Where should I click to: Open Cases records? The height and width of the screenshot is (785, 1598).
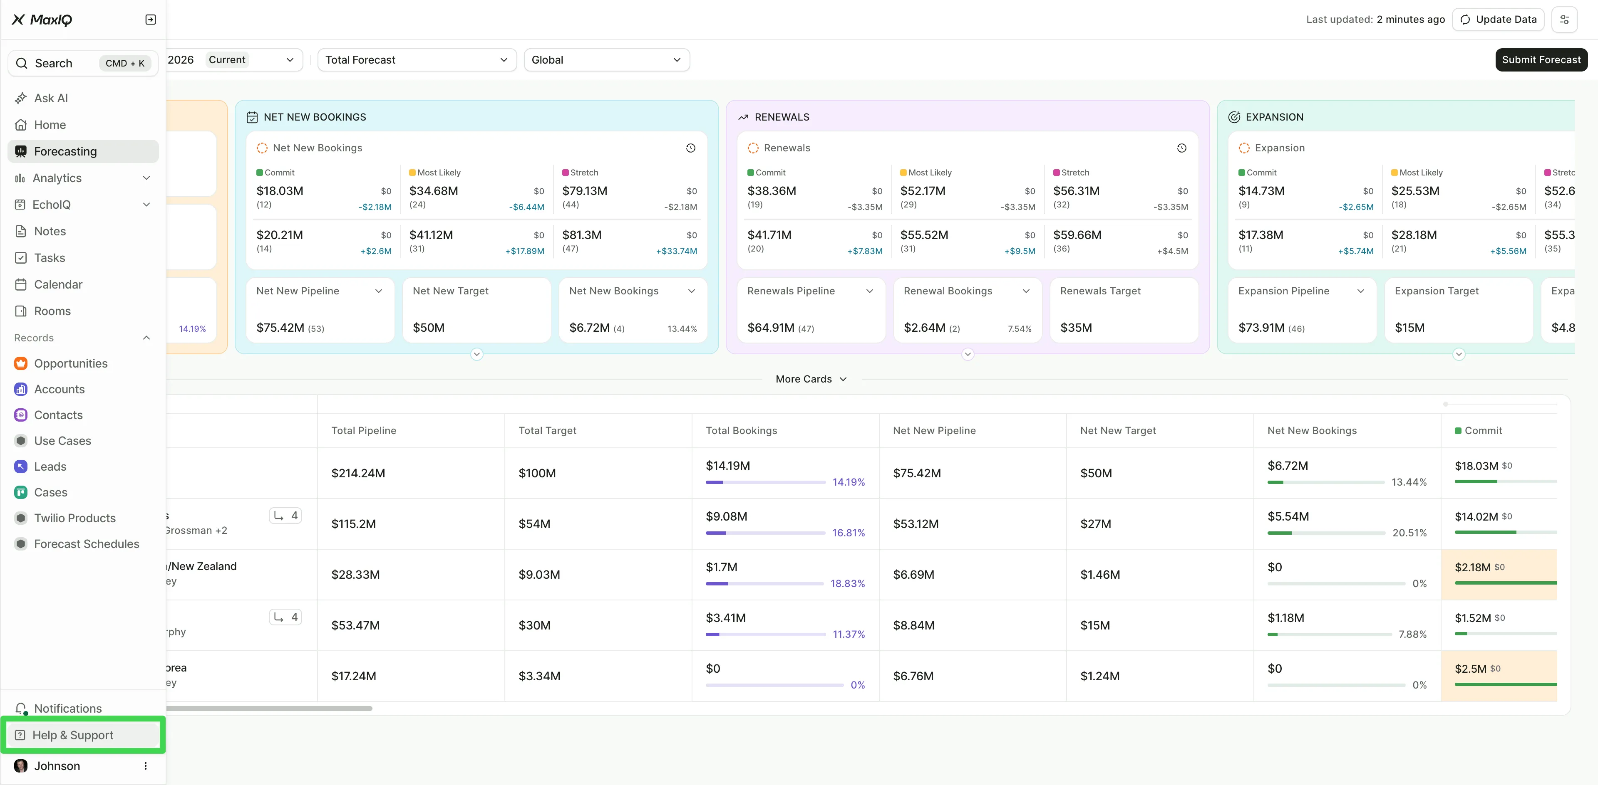[83, 493]
